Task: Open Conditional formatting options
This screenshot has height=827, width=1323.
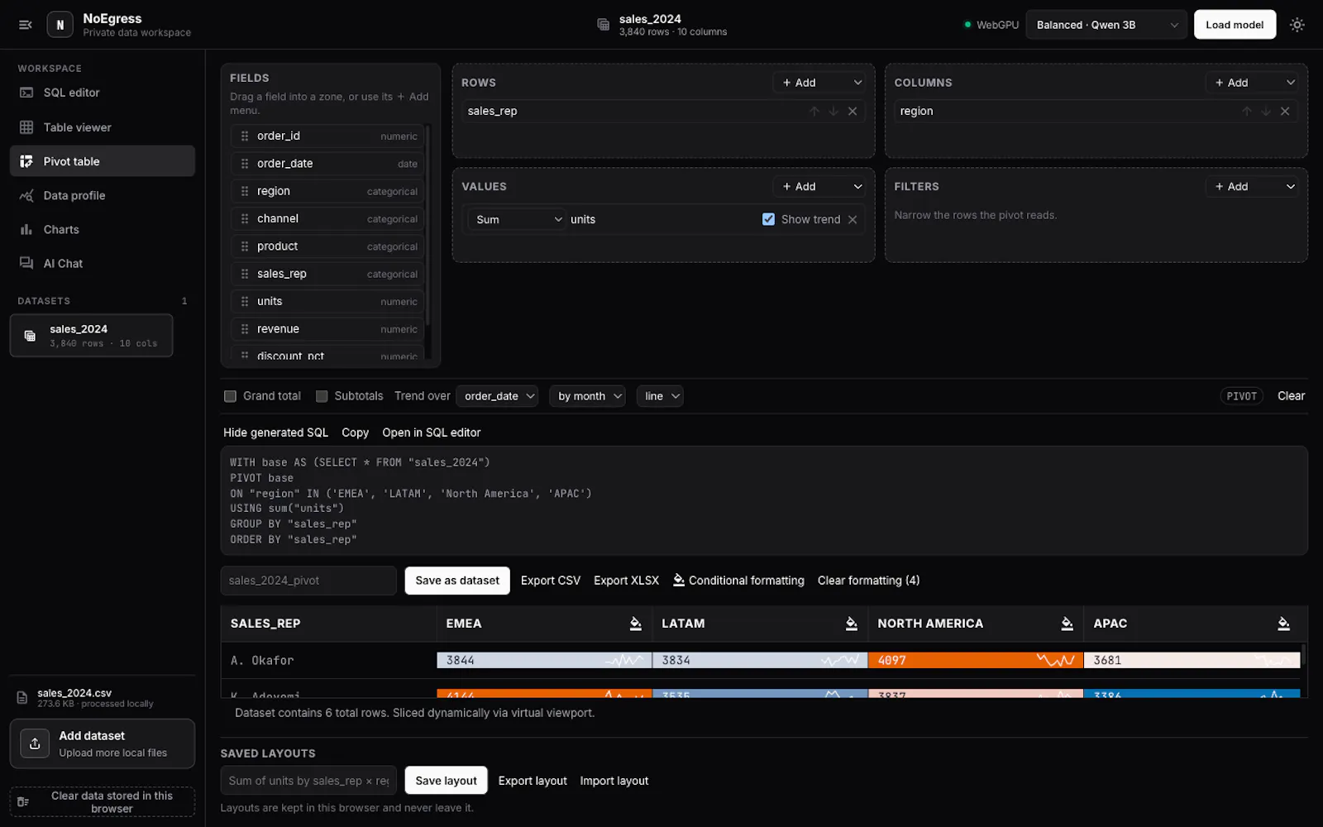Action: click(738, 581)
